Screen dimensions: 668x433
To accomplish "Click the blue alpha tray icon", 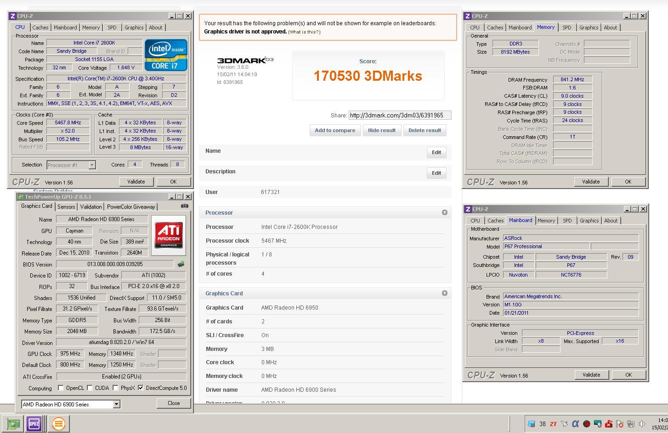I will pyautogui.click(x=575, y=424).
